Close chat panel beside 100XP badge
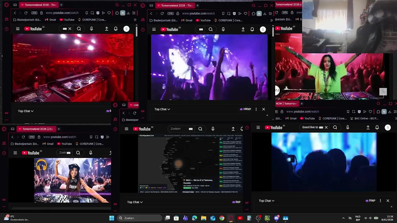 tap(264, 109)
